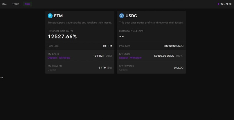Select the FTM Pool Size value 10 FTM
The image size is (234, 120).
107,46
